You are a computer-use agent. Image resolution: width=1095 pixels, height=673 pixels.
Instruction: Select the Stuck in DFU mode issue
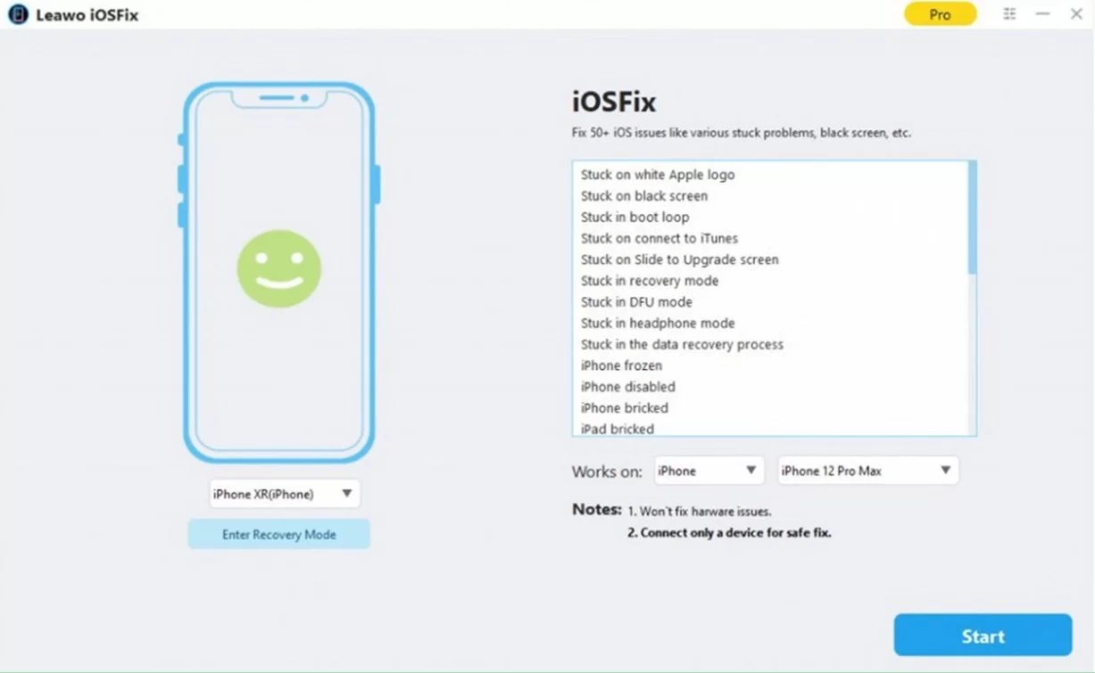point(636,301)
